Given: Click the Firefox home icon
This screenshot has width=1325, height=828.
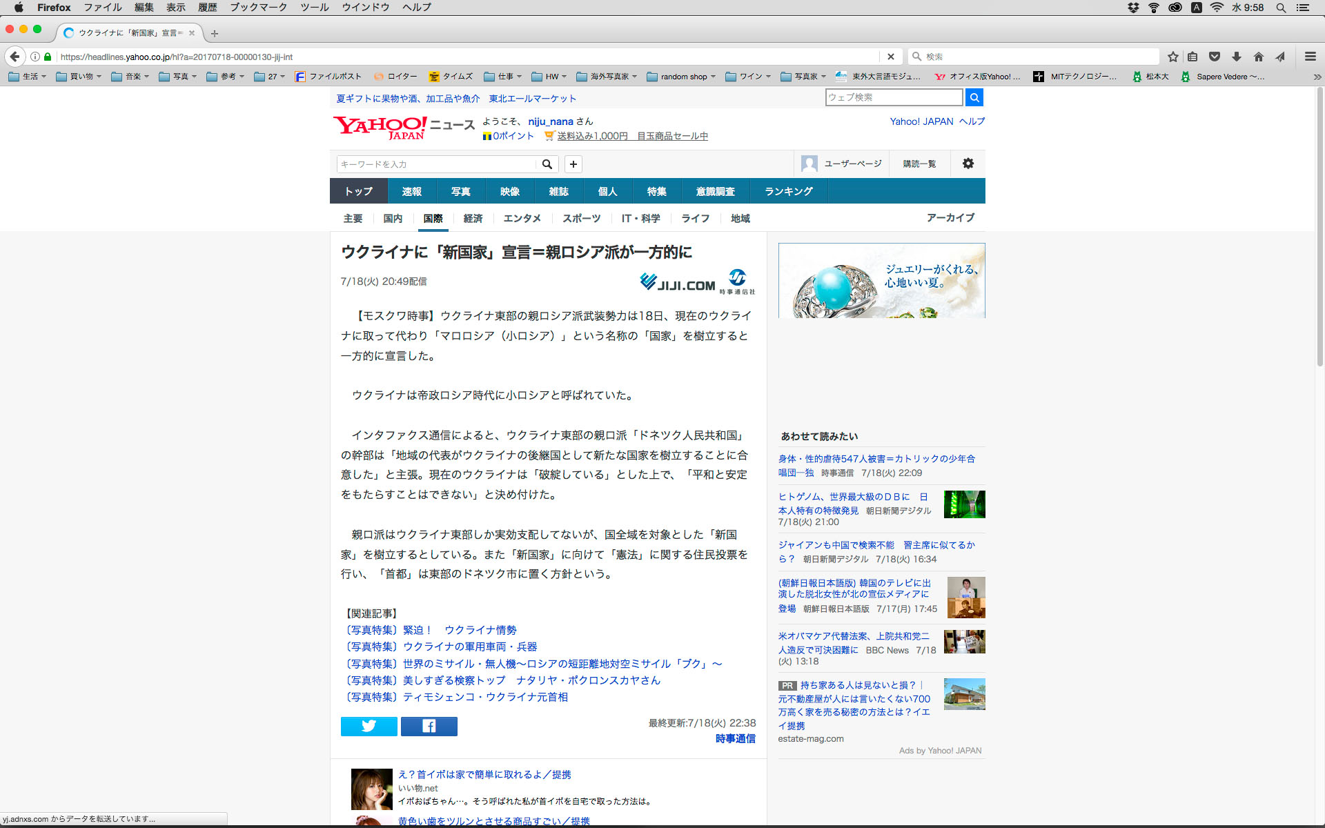Looking at the screenshot, I should pyautogui.click(x=1259, y=57).
